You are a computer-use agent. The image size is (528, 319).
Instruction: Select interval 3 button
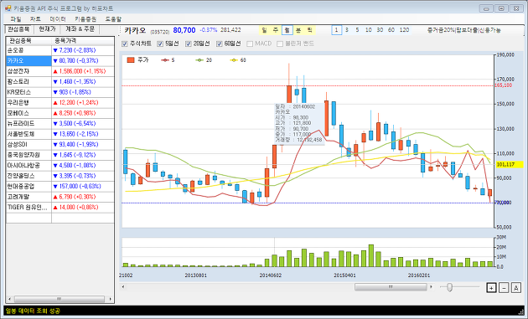tap(347, 30)
